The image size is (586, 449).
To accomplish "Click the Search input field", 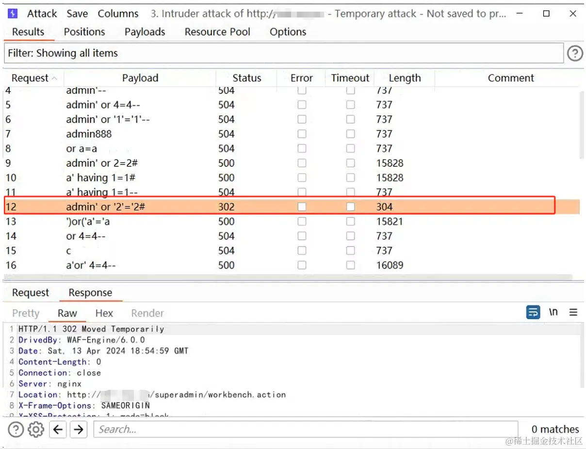I will [x=306, y=429].
